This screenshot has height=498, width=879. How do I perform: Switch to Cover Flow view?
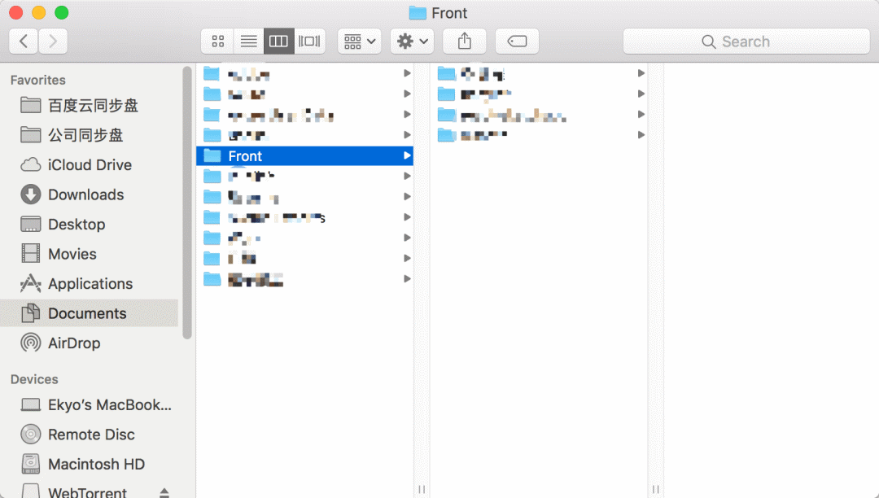(309, 41)
